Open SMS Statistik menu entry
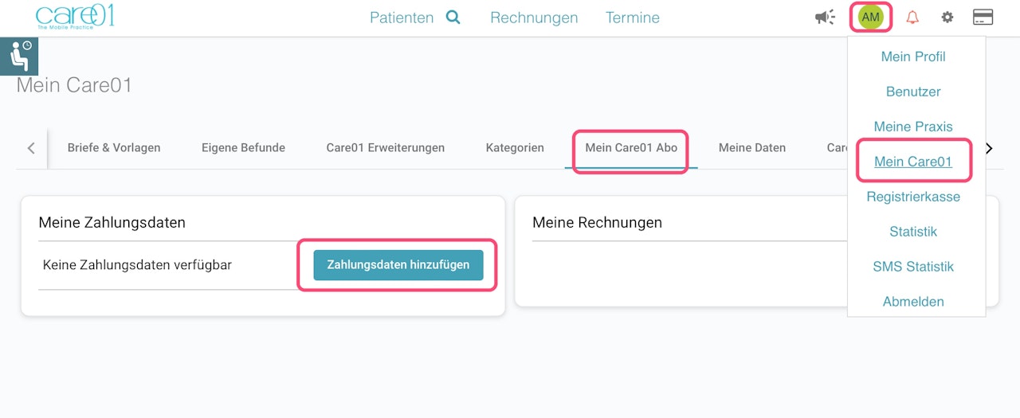This screenshot has width=1020, height=418. 913,267
